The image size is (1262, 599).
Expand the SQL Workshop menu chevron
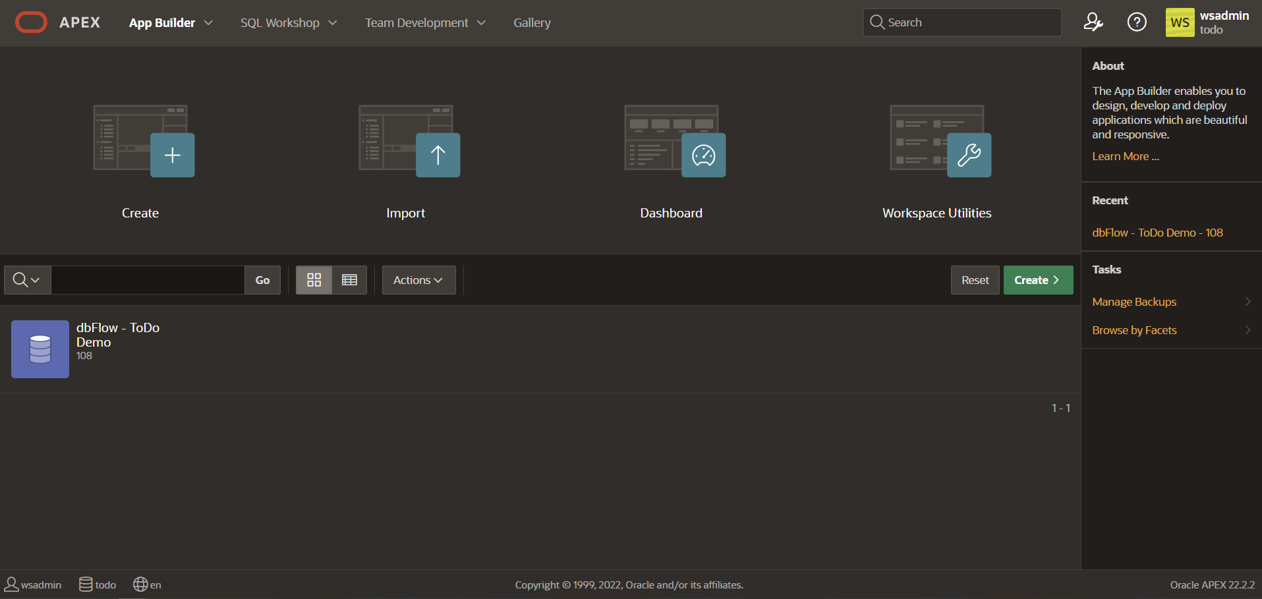click(333, 22)
